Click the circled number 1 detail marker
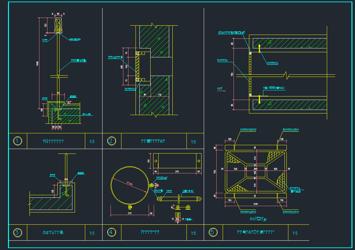Viewport: 355px width, 250px height. coord(18,141)
